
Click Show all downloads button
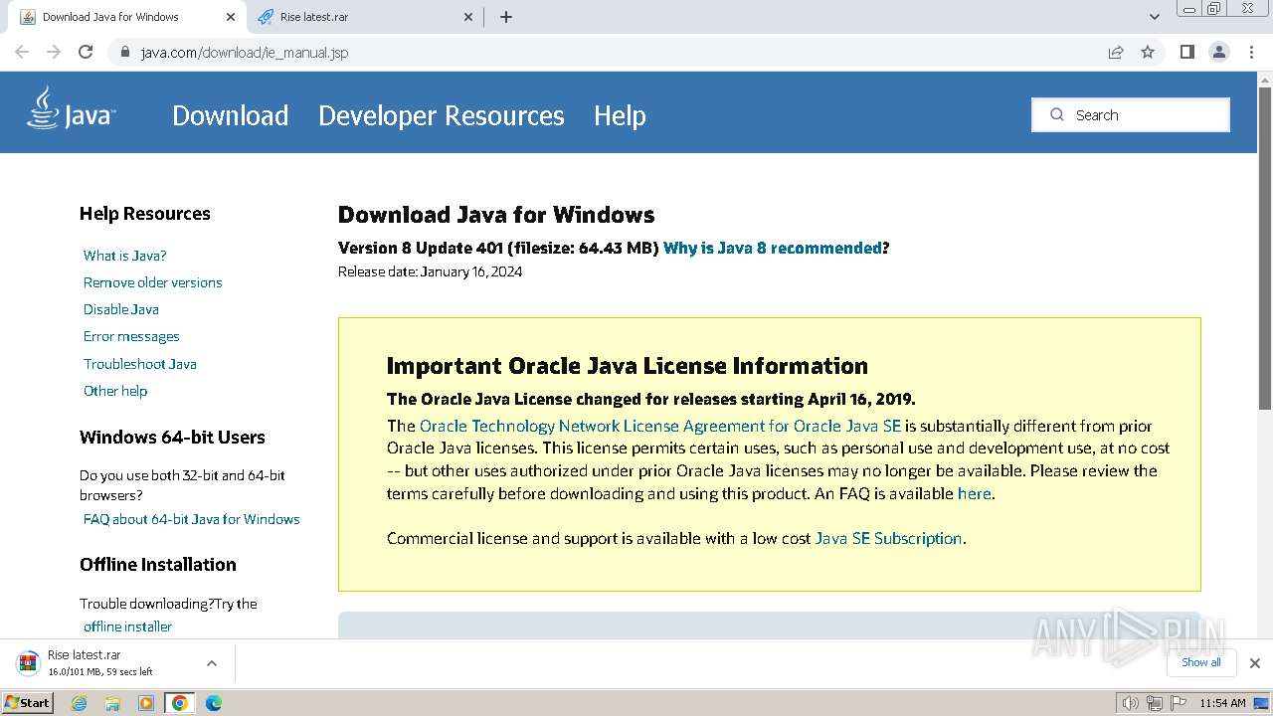pyautogui.click(x=1200, y=662)
